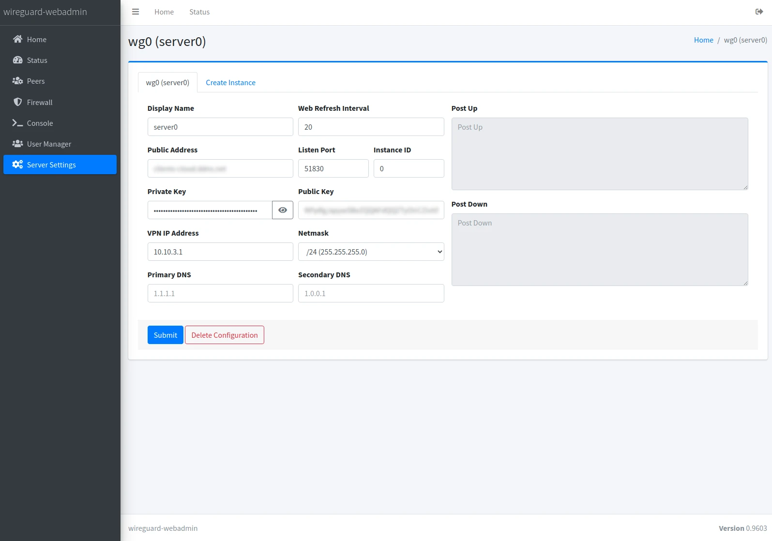The width and height of the screenshot is (772, 541).
Task: Click into the Public Address field
Action: (x=220, y=168)
